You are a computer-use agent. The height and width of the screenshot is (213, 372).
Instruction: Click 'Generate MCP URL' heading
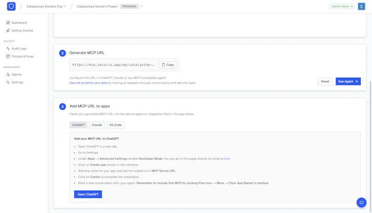pos(87,53)
